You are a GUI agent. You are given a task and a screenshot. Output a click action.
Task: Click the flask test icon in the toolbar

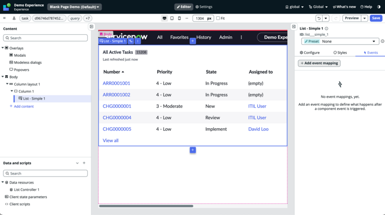(14, 18)
